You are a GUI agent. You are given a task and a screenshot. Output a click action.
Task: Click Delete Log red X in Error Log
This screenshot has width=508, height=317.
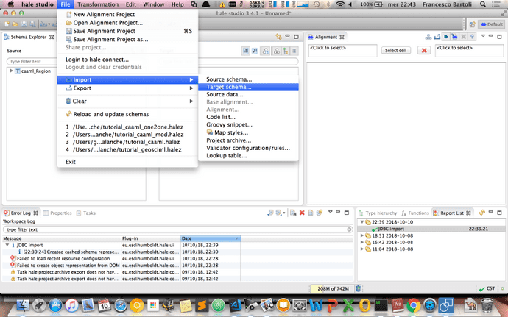point(301,213)
